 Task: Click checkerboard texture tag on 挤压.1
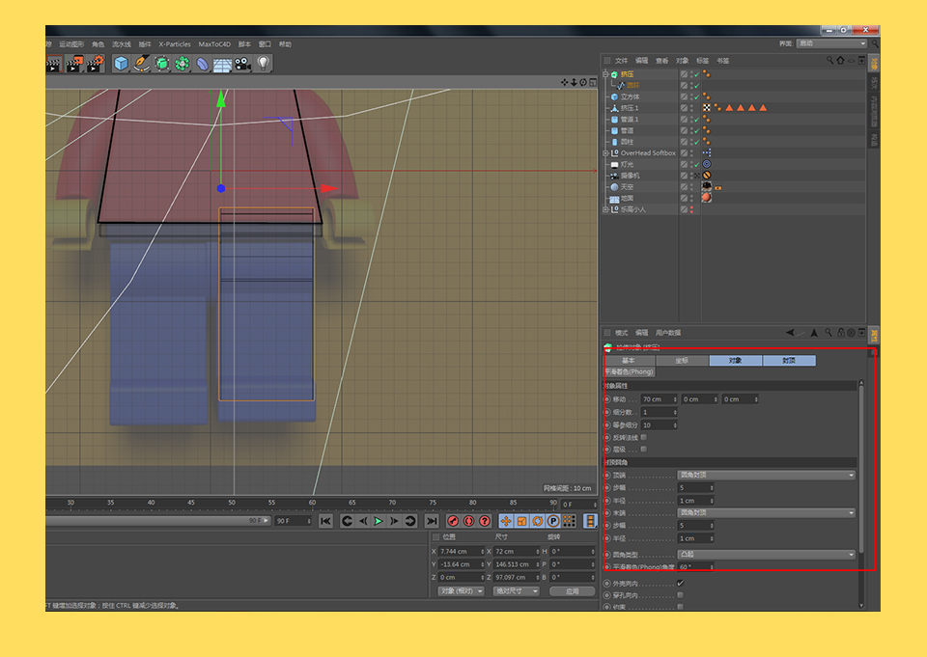[x=707, y=108]
